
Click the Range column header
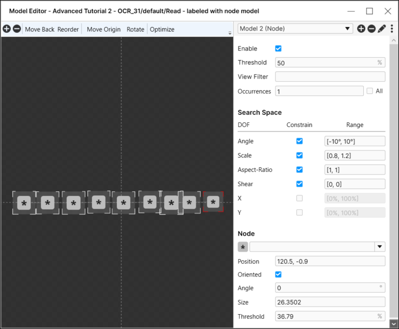click(x=355, y=124)
